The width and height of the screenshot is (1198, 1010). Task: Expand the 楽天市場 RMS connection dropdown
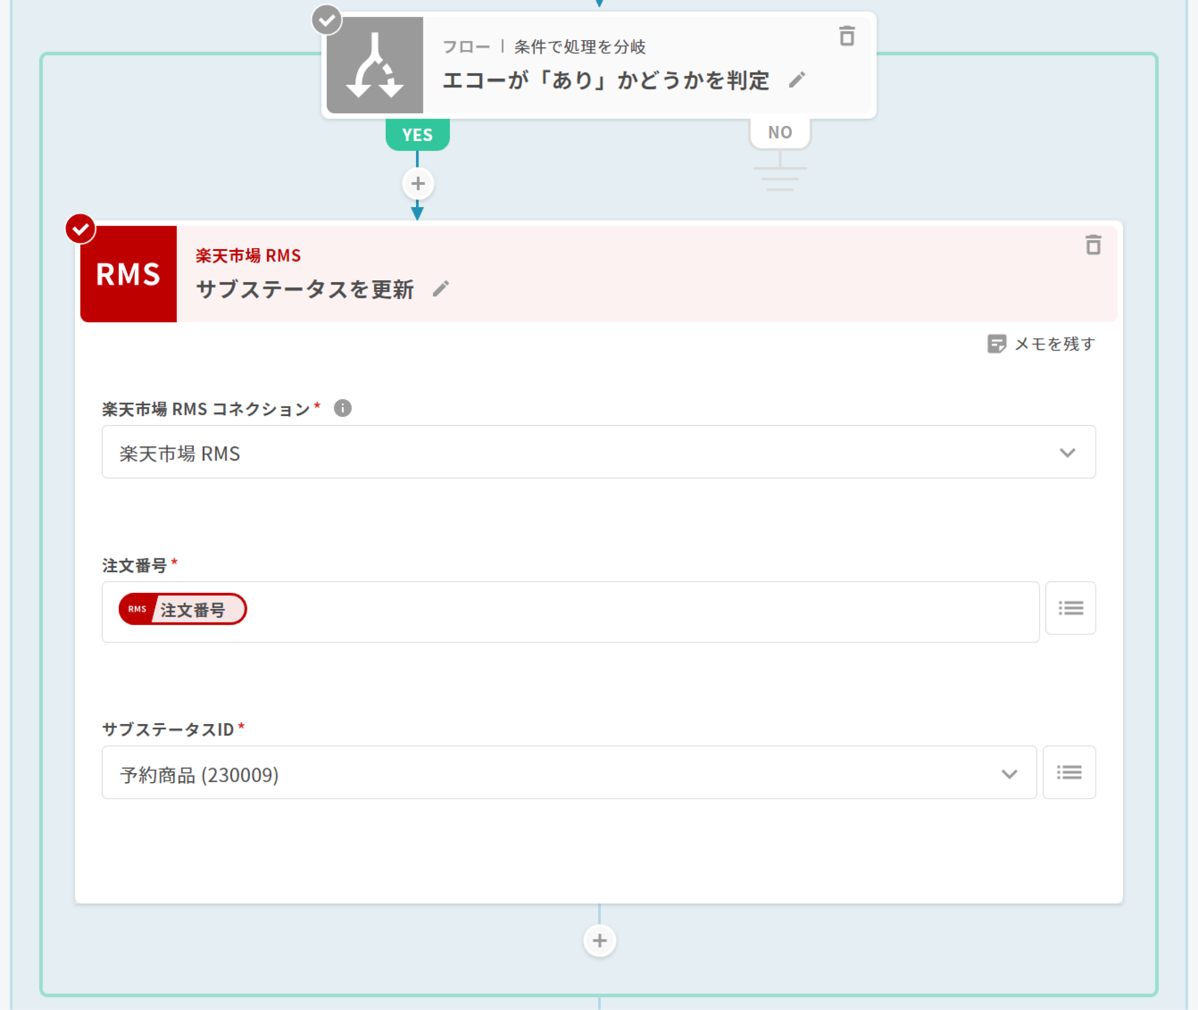[x=598, y=452]
